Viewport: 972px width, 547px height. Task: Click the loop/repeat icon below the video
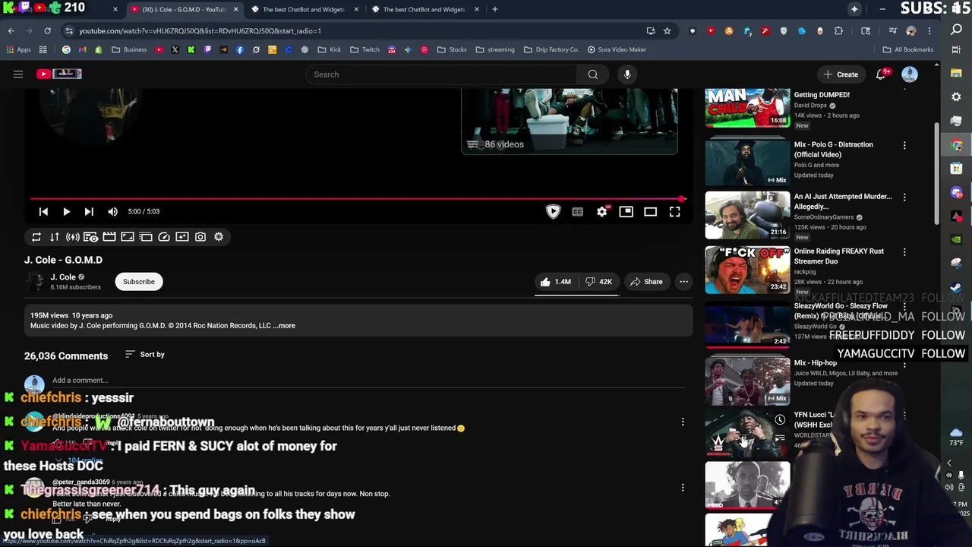click(x=36, y=237)
